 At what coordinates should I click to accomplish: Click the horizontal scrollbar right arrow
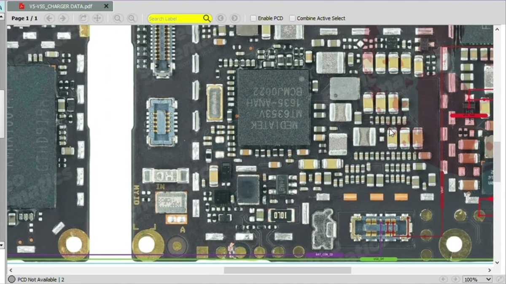pyautogui.click(x=490, y=270)
